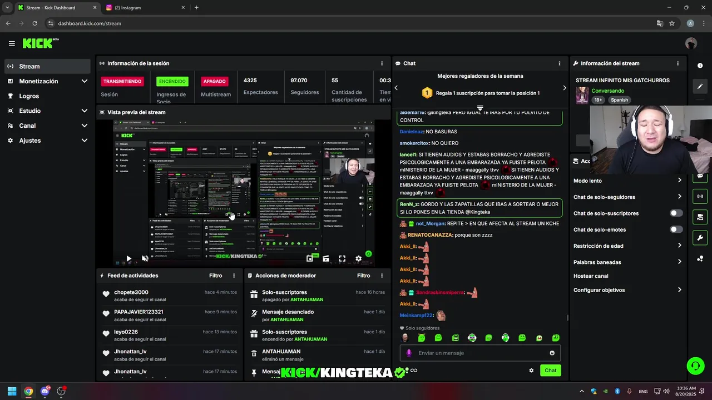Open Feed de actividades three-dot menu
The image size is (712, 400).
point(234,276)
